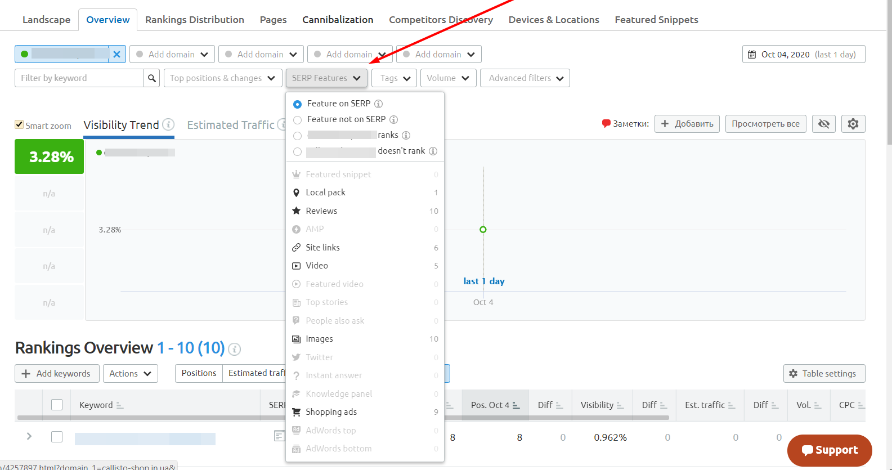Switch to the Rankings Distribution tab
This screenshot has width=892, height=470.
coord(195,20)
